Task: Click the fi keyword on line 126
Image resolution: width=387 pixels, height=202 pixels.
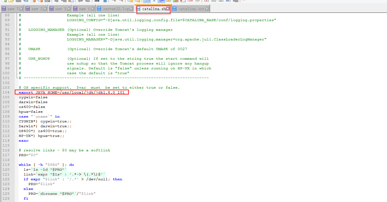Action: (26, 199)
